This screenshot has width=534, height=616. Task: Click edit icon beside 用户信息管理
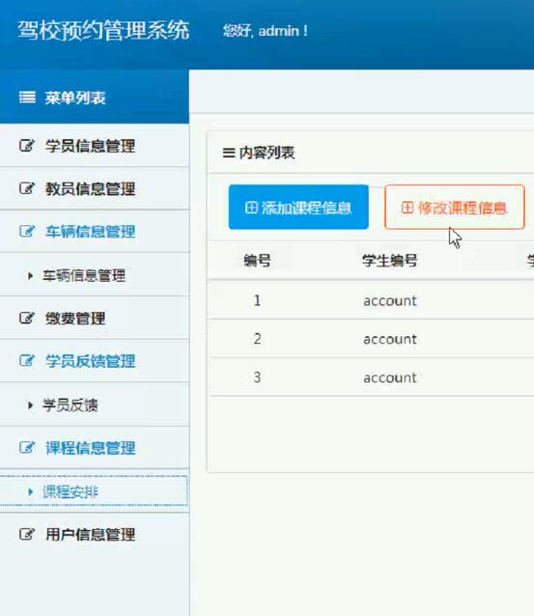[27, 534]
